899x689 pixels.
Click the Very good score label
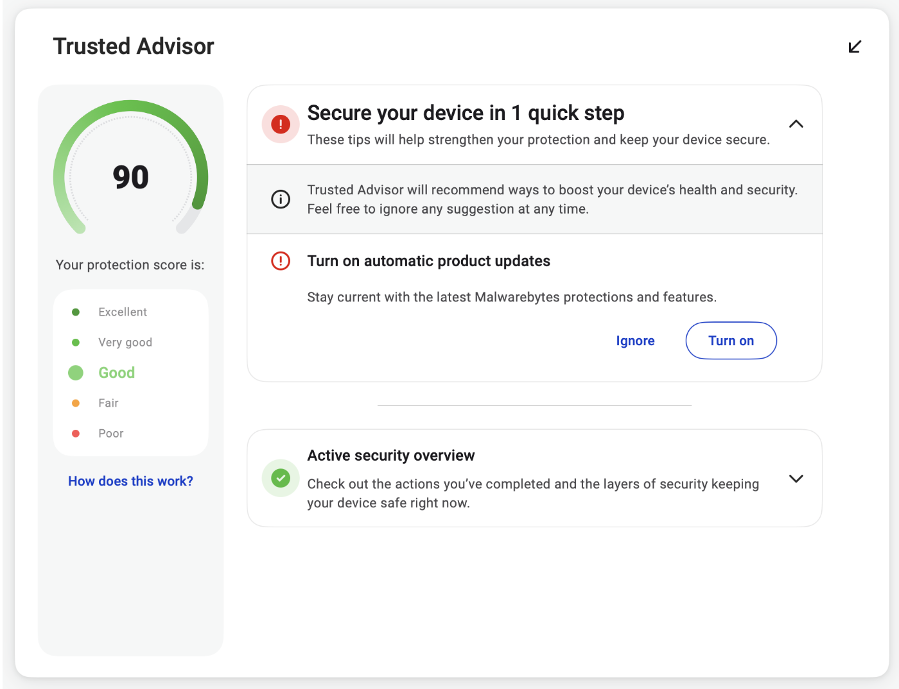coord(125,343)
